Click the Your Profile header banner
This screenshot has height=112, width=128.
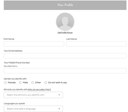click(x=65, y=5)
